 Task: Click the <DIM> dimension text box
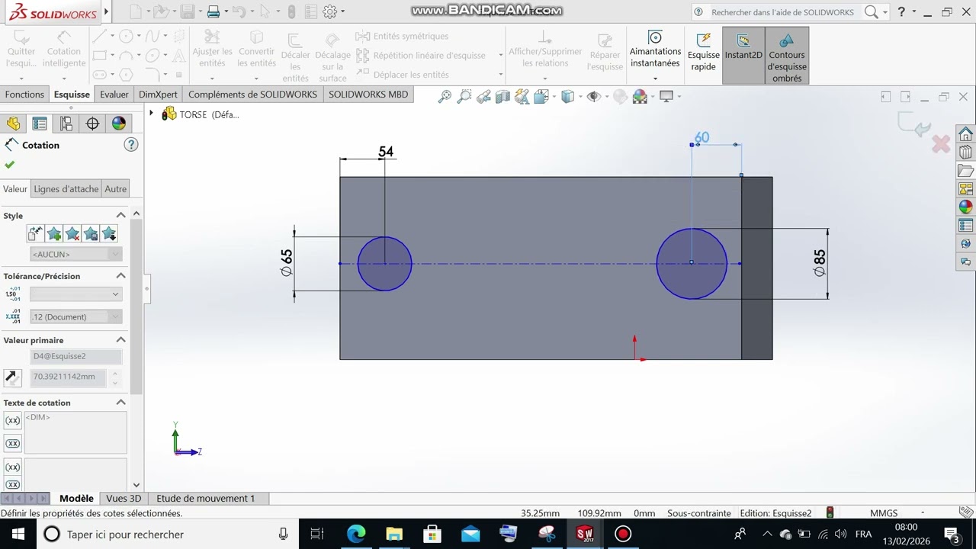coord(75,432)
